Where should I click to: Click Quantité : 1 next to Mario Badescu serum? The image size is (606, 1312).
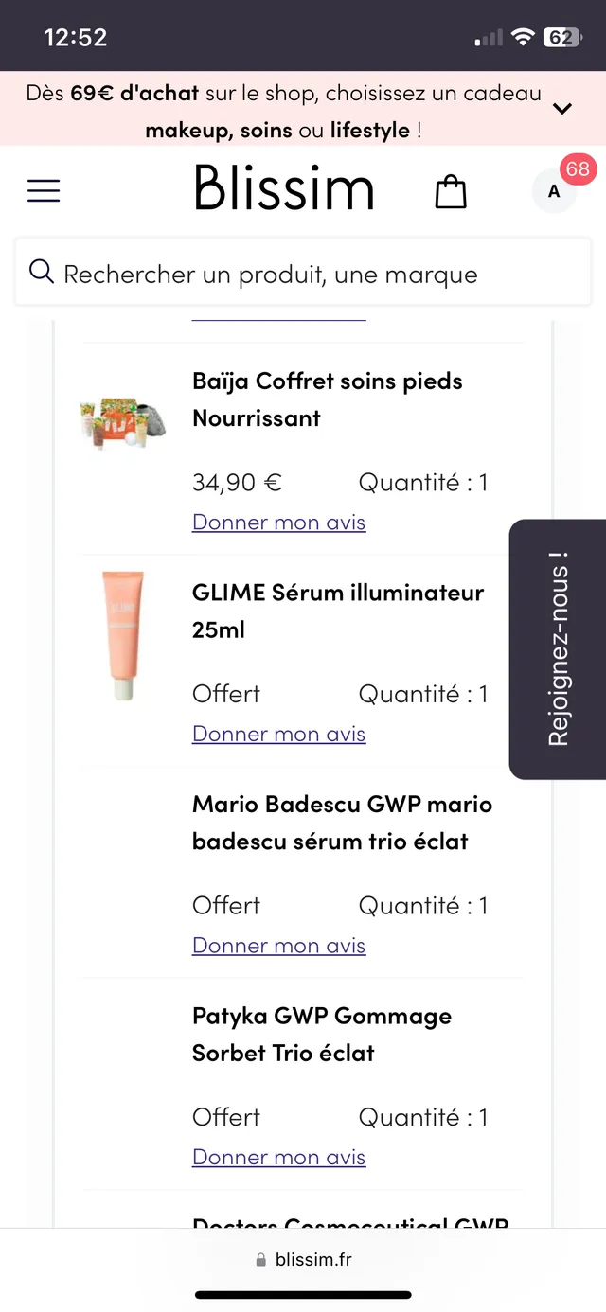tap(423, 905)
